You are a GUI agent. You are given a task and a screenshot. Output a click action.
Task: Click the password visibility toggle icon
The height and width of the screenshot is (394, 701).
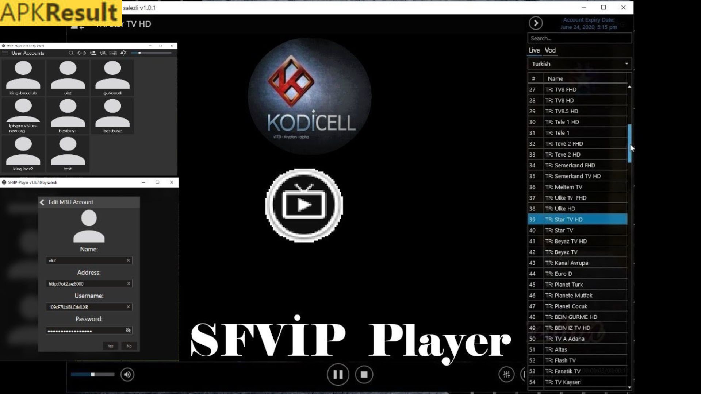tap(127, 330)
